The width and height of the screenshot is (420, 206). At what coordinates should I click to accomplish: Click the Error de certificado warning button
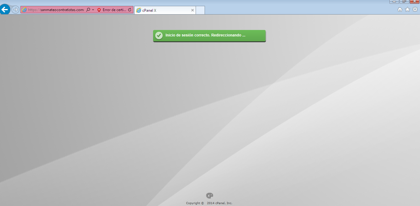(113, 10)
